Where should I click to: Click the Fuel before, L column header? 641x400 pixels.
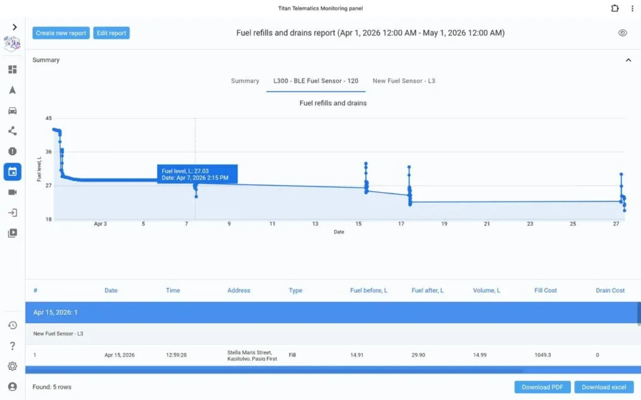pos(368,290)
